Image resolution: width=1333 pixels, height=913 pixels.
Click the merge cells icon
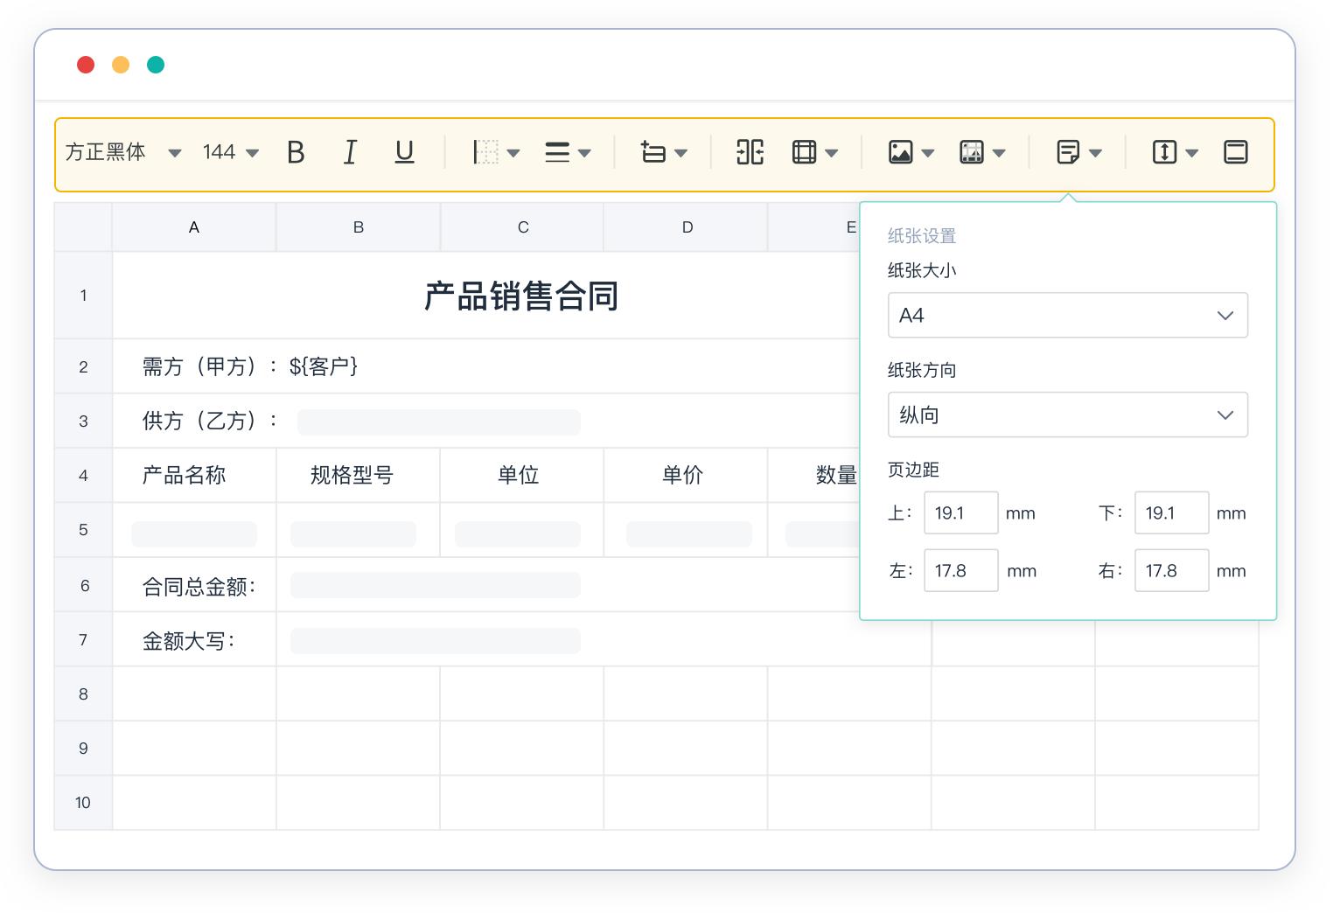point(750,152)
